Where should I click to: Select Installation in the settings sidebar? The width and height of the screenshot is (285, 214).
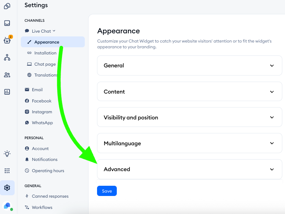click(45, 53)
